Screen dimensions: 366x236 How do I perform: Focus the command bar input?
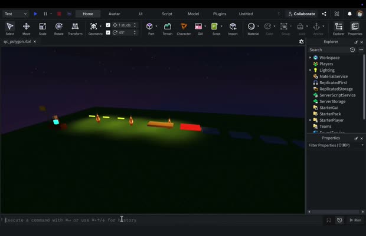[164, 220]
